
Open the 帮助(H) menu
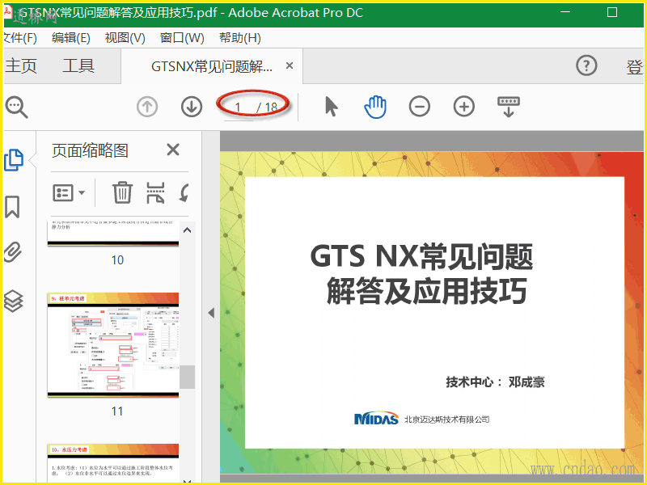click(x=240, y=38)
